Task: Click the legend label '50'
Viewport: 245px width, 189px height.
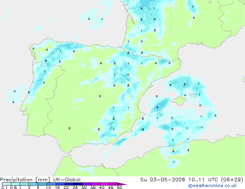Action: point(119,187)
